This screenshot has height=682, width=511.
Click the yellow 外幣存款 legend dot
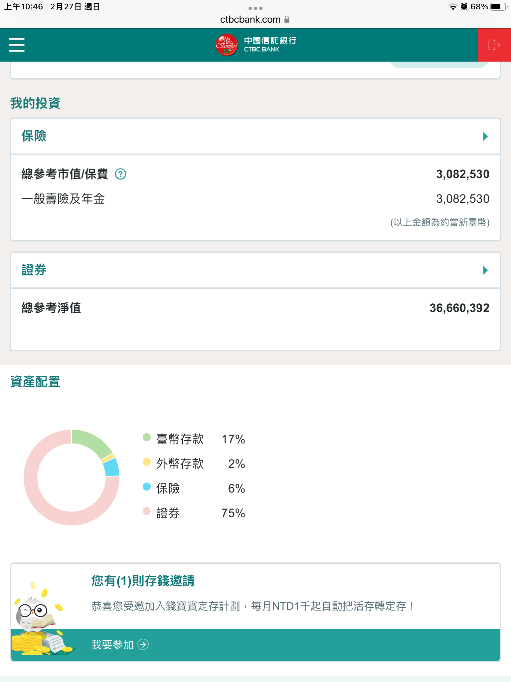click(x=147, y=462)
